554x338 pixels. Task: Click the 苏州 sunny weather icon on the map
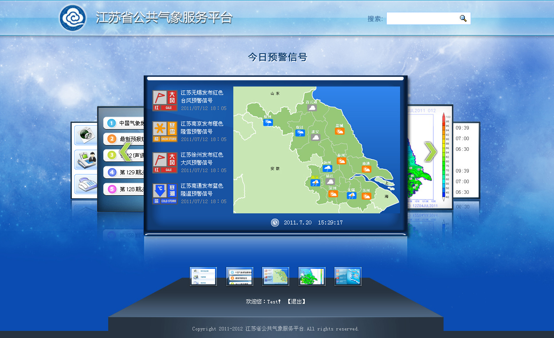point(366,196)
